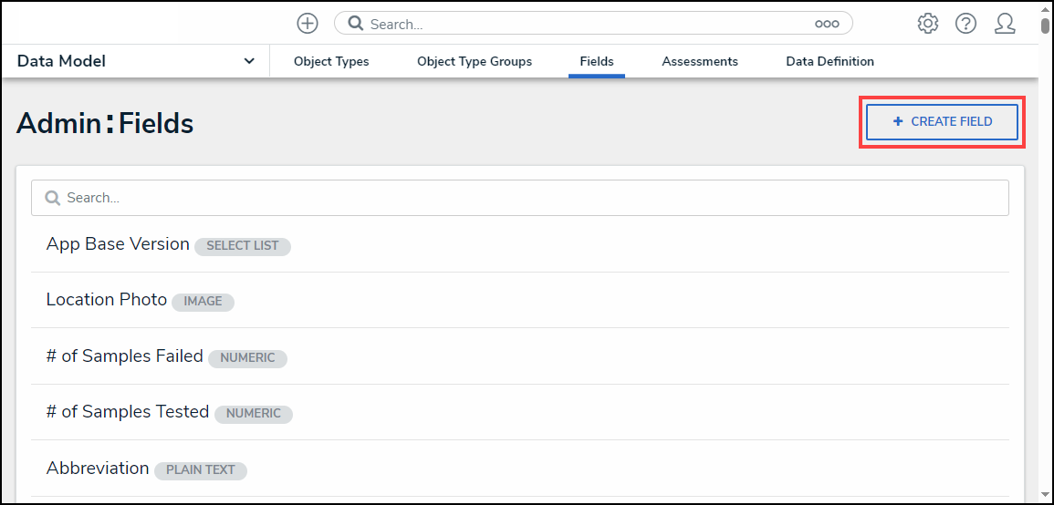The width and height of the screenshot is (1054, 505).
Task: Select the Assessments tab
Action: tap(700, 62)
